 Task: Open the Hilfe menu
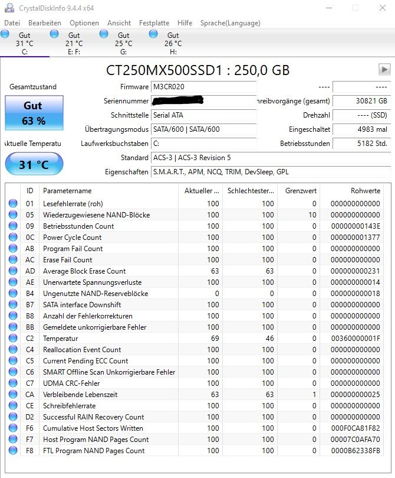(185, 23)
